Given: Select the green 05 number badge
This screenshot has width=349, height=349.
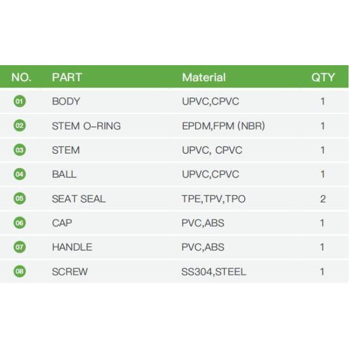Looking at the screenshot, I should pyautogui.click(x=20, y=198).
